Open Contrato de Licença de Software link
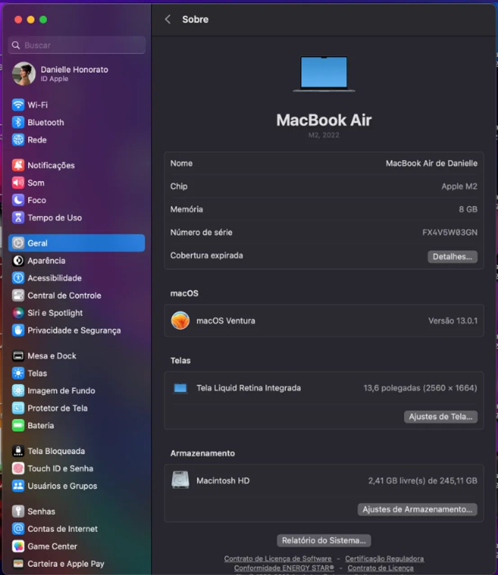 (278, 559)
